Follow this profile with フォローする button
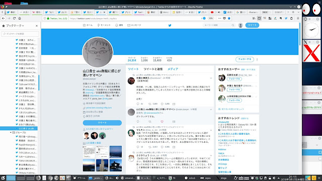 pyautogui.click(x=245, y=59)
